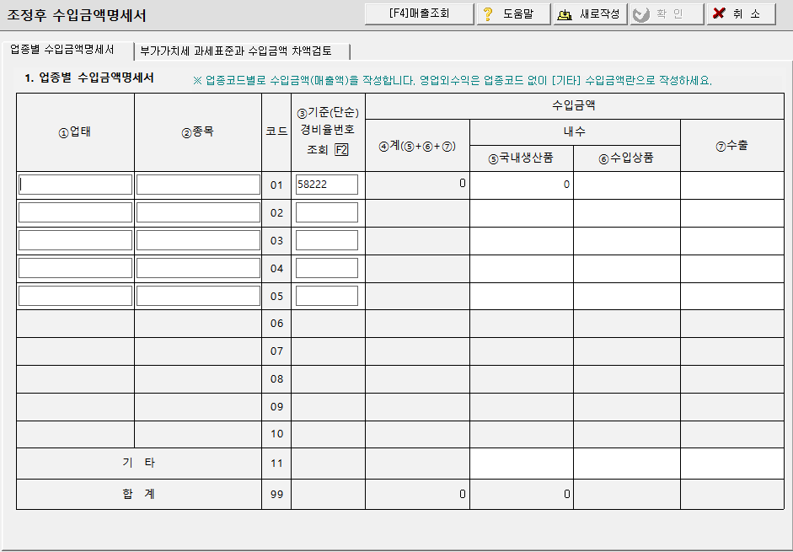This screenshot has height=552, width=793.
Task: Click 수출 cell in row 01
Action: (732, 185)
